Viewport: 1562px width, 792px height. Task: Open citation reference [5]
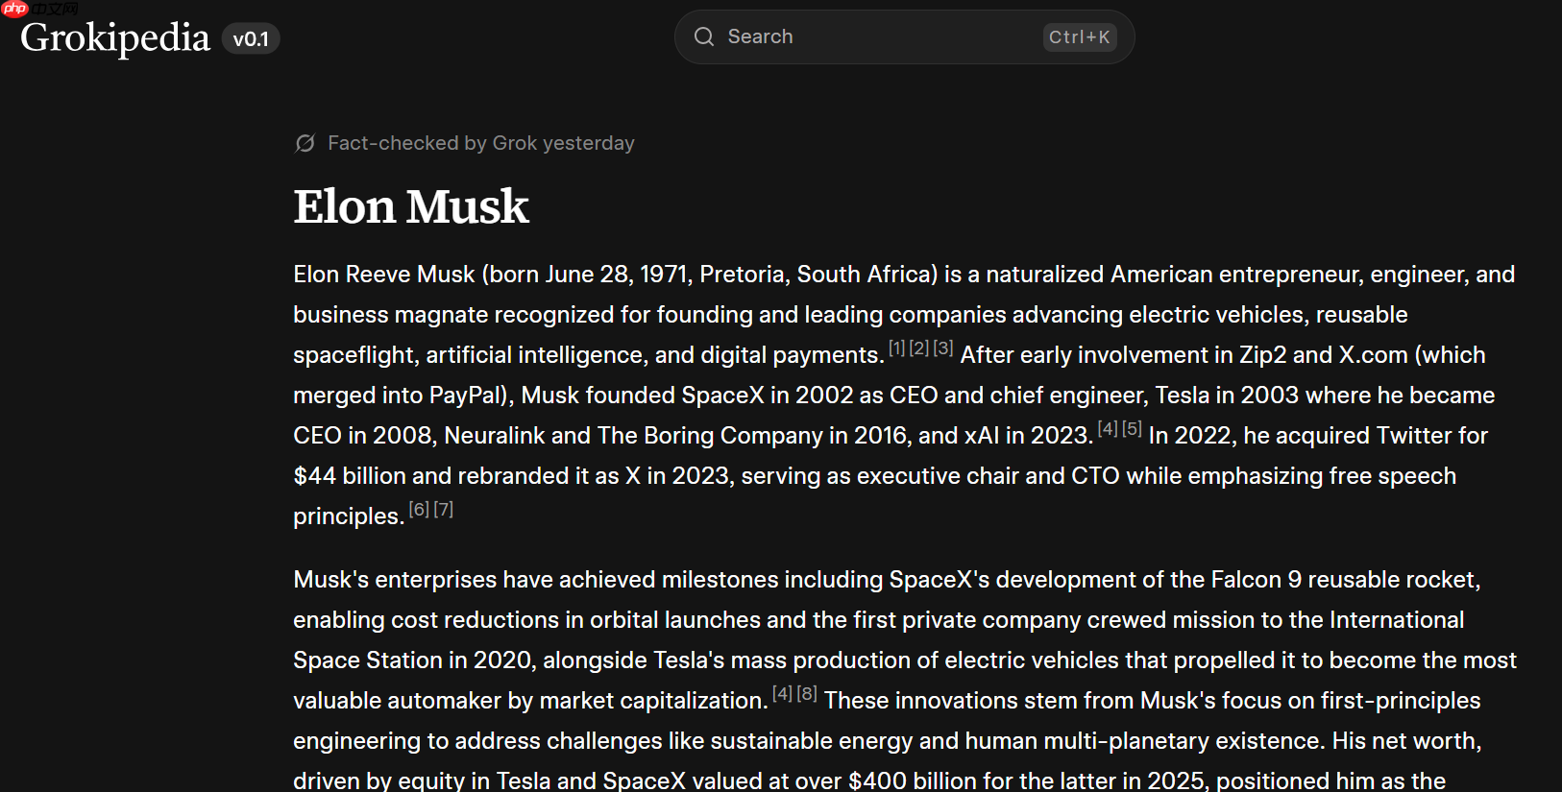(x=1132, y=429)
